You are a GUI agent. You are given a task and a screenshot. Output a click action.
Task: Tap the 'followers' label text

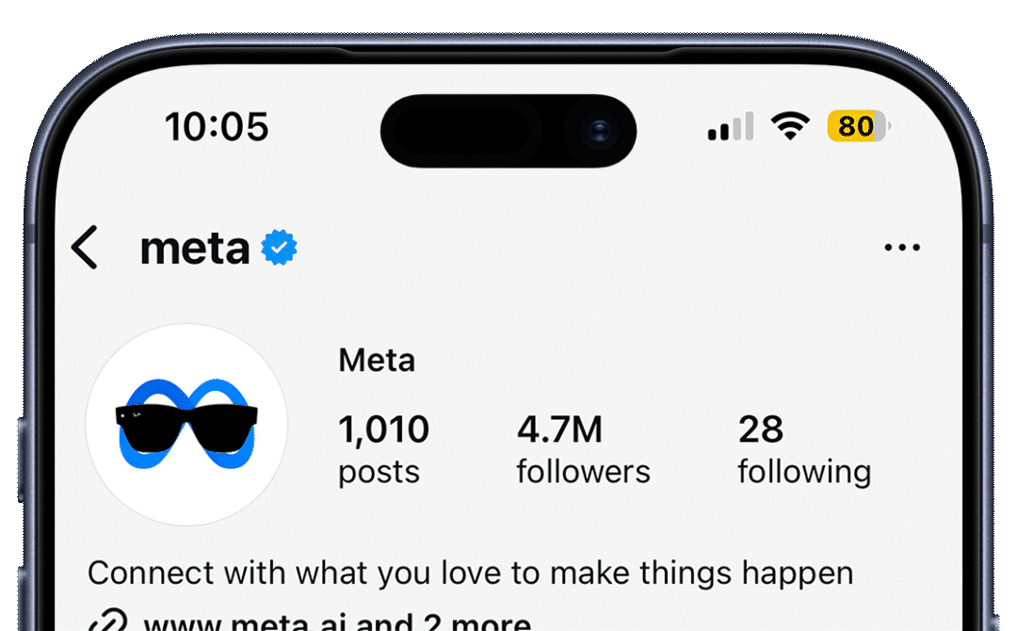click(x=583, y=471)
